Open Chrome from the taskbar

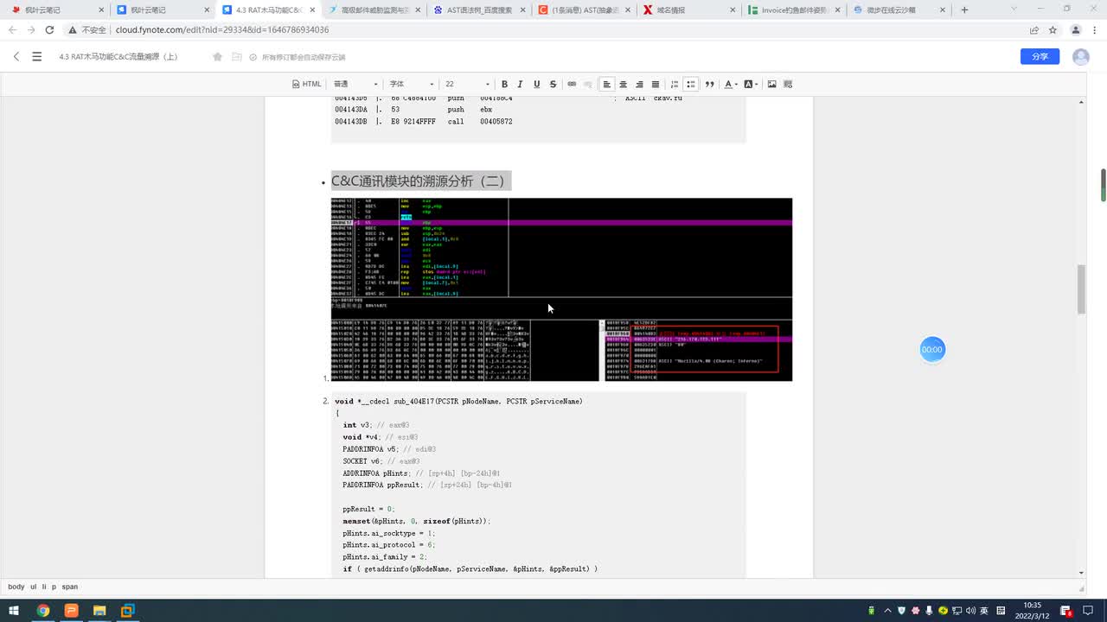[x=43, y=611]
